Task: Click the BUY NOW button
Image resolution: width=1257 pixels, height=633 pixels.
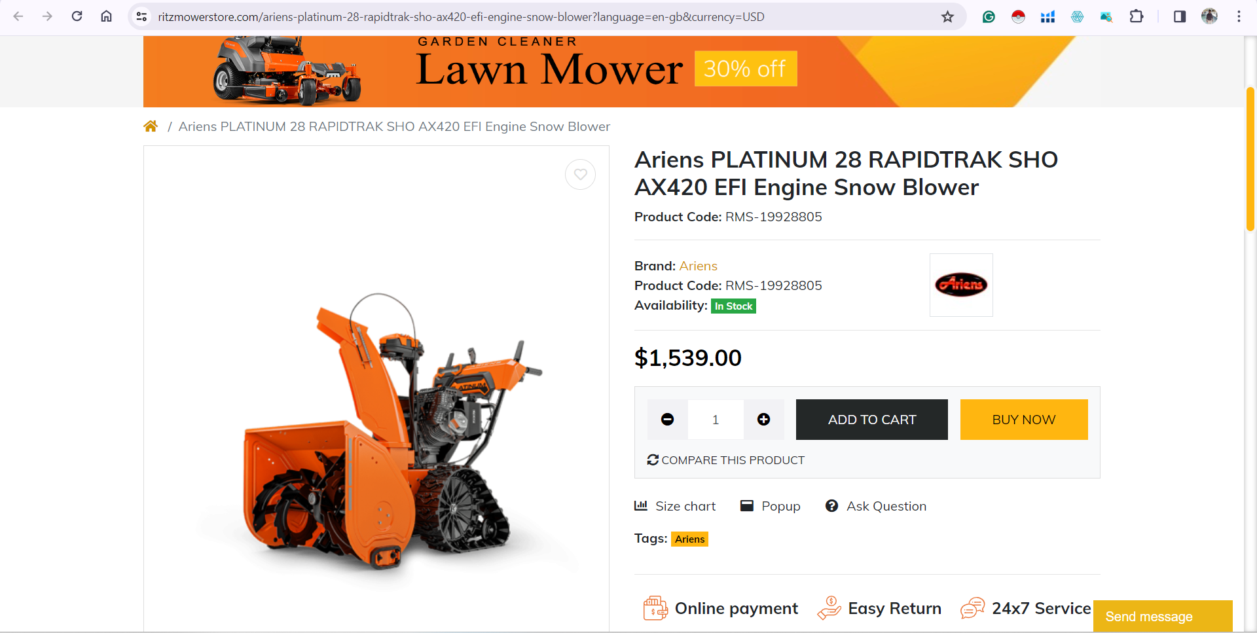Action: click(x=1023, y=420)
